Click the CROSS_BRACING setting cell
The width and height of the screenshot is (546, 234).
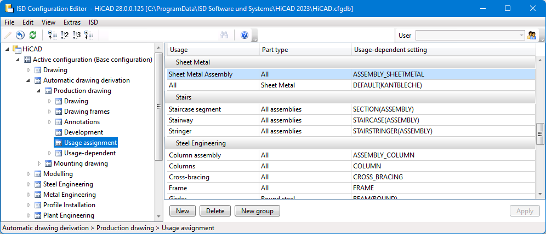click(x=443, y=177)
